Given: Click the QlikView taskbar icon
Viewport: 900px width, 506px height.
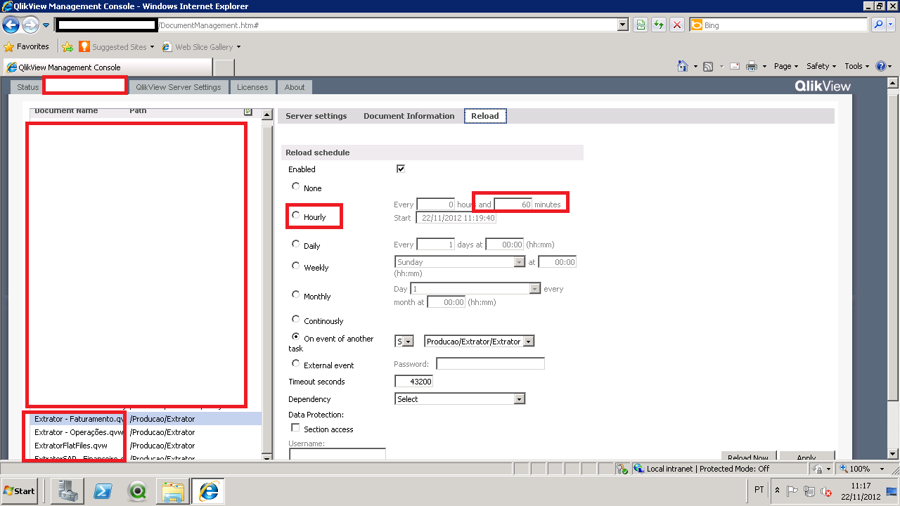Looking at the screenshot, I should click(x=137, y=491).
